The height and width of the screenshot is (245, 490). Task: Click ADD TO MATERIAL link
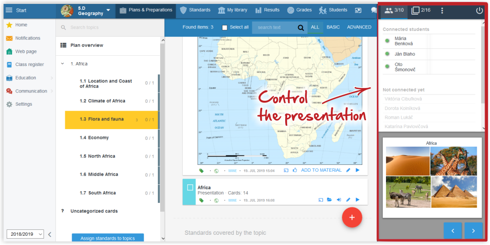(321, 170)
